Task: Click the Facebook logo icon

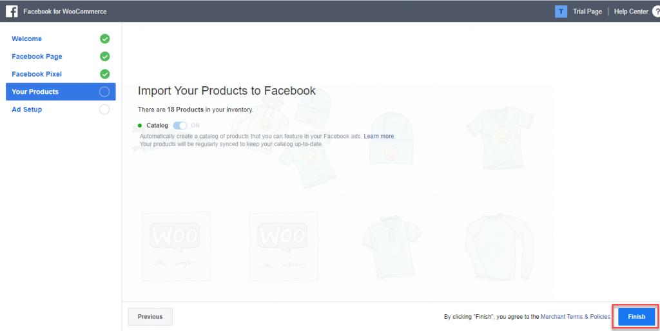Action: tap(12, 12)
